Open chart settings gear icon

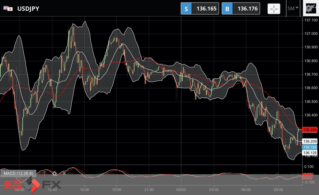pos(311,8)
